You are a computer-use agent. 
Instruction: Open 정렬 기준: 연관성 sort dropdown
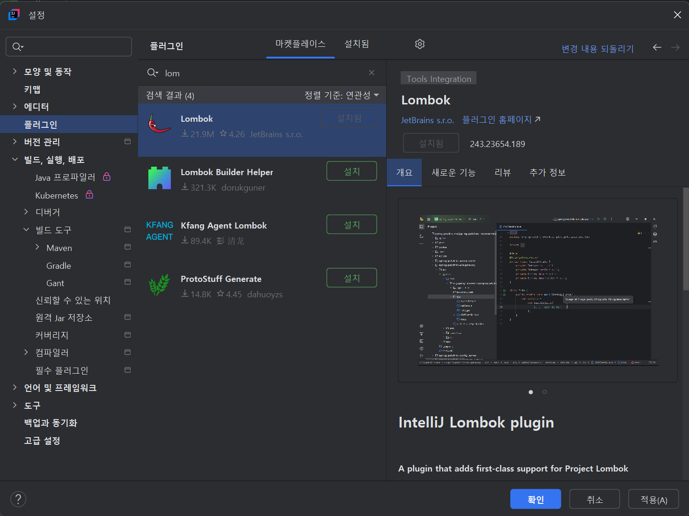pos(342,95)
